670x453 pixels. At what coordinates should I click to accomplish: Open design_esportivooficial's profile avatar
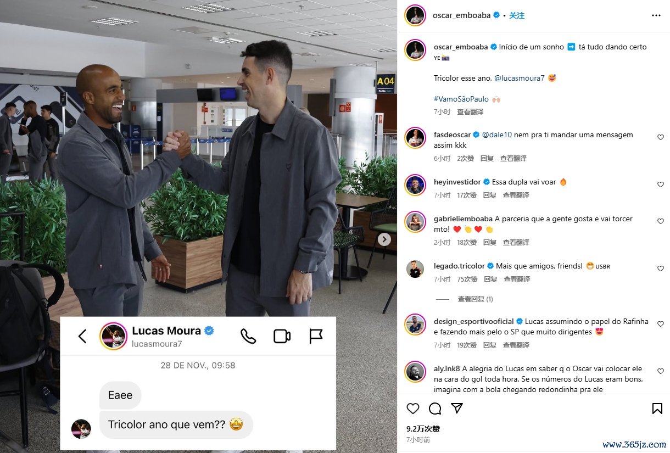tap(416, 324)
